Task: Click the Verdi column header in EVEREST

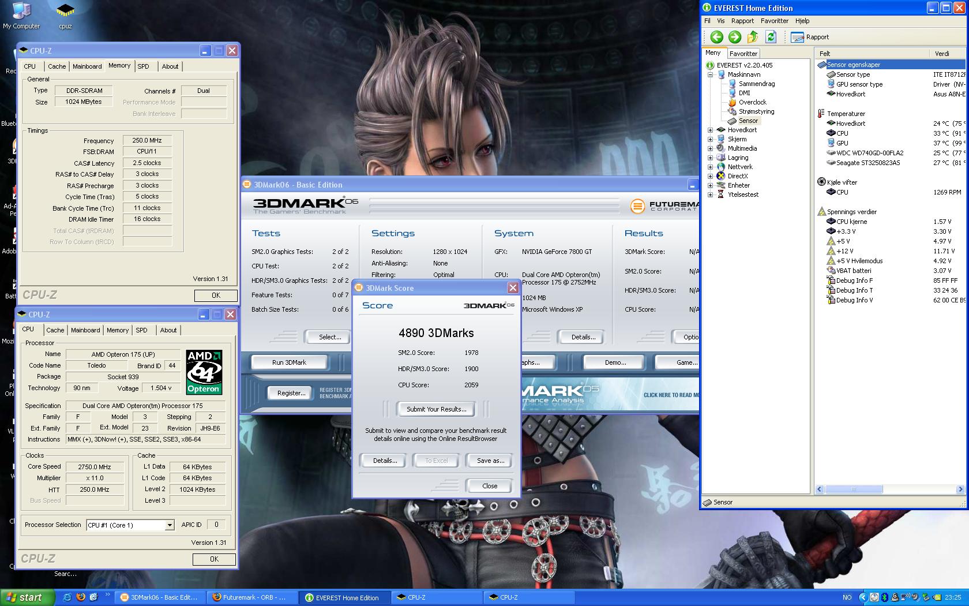Action: [948, 53]
